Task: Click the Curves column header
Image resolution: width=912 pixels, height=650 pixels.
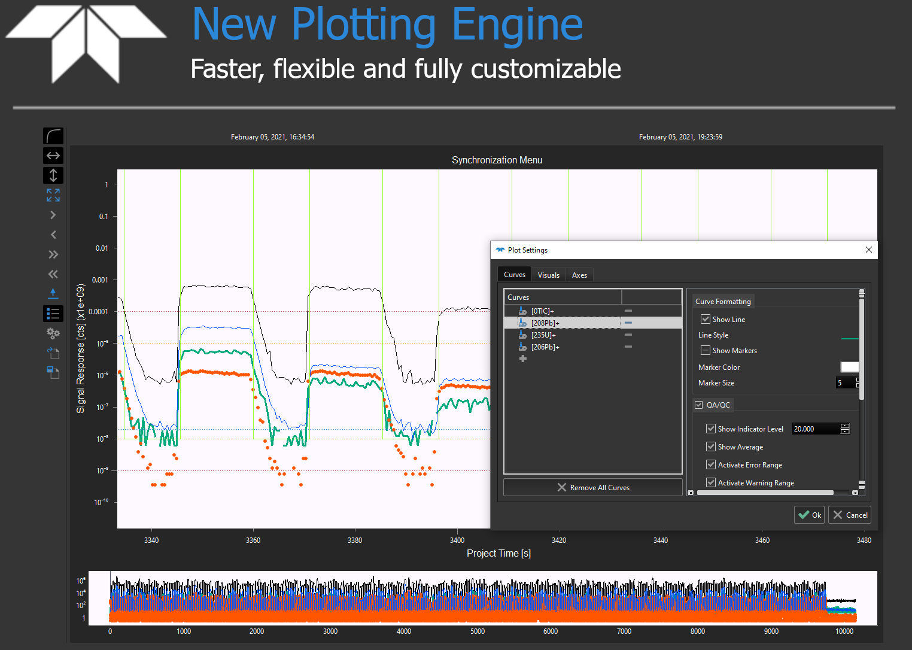Action: 563,297
